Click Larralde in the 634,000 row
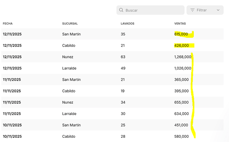The width and height of the screenshot is (229, 142). click(69, 114)
